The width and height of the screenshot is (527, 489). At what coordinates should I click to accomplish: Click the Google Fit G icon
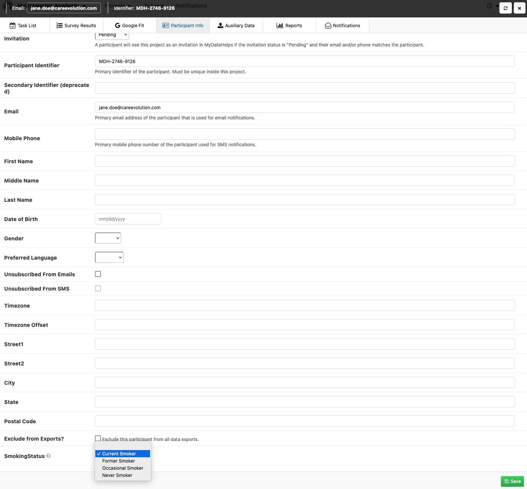pos(118,26)
